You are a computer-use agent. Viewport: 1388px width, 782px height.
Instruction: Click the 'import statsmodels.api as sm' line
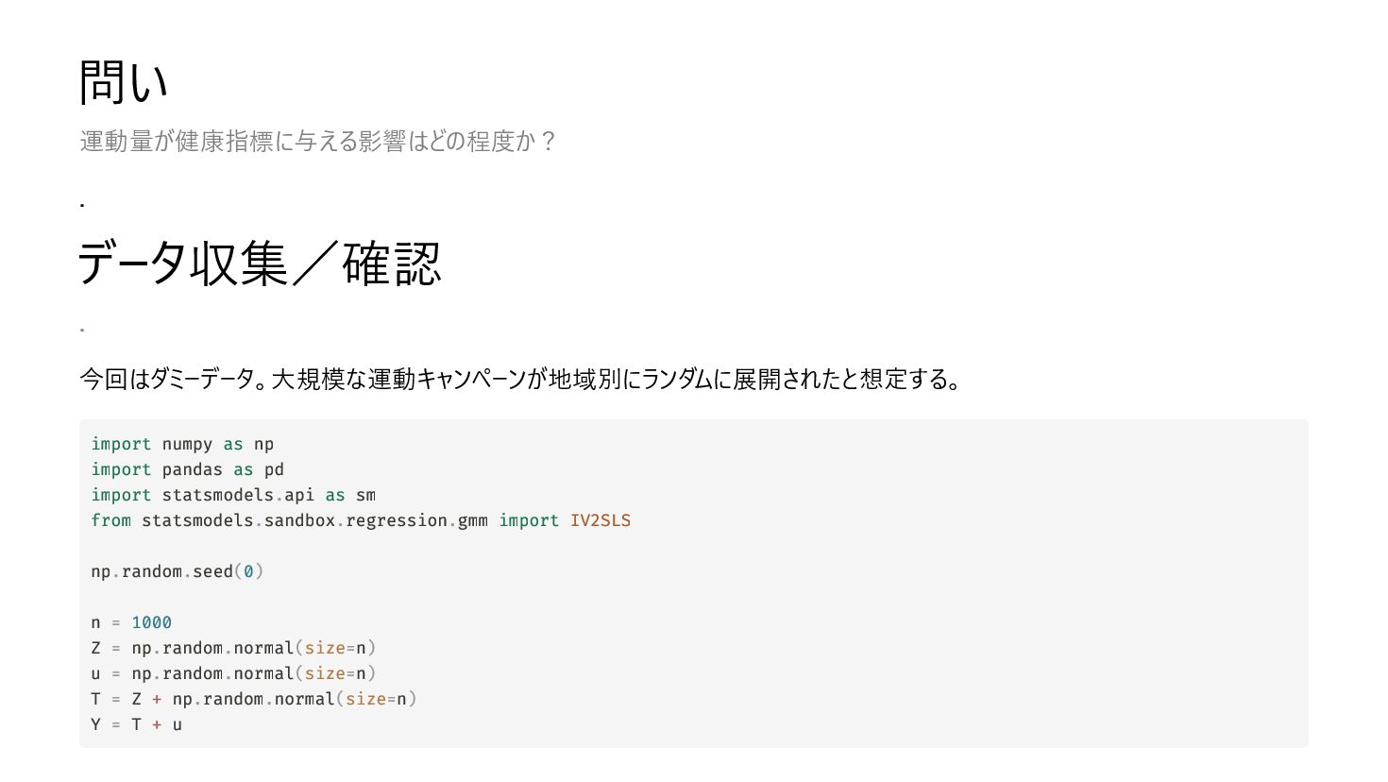[x=233, y=495]
